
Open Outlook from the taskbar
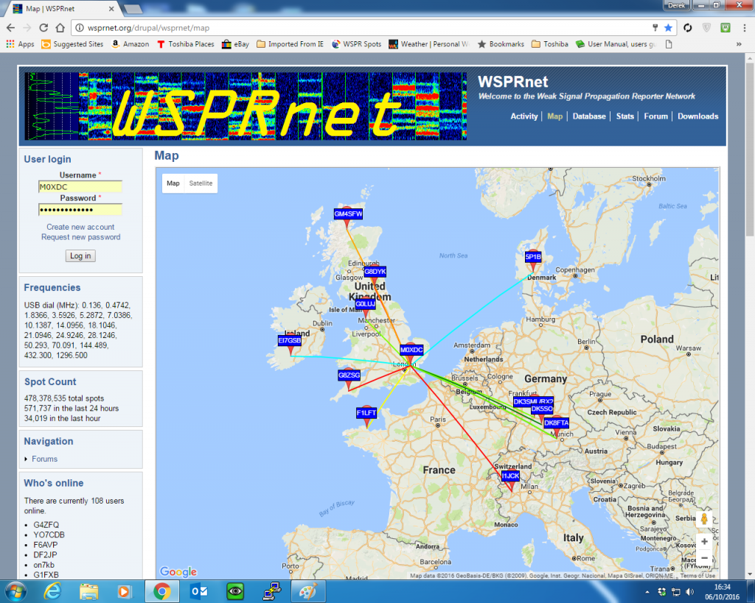tap(198, 591)
